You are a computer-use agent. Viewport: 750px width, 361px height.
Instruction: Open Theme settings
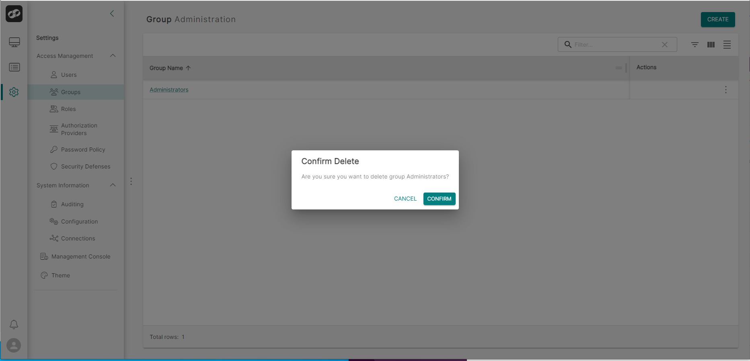point(61,275)
